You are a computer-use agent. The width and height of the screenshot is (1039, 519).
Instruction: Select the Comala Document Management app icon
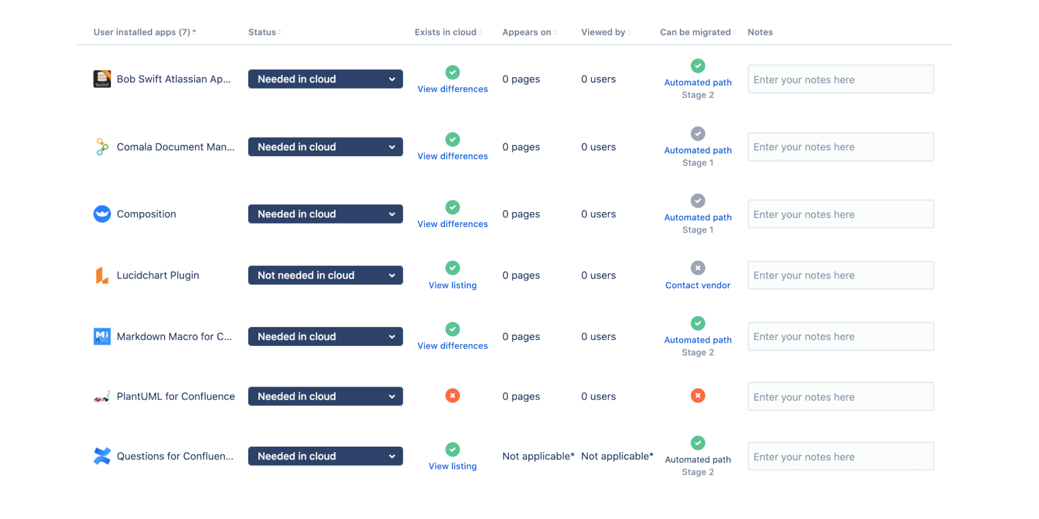coord(101,147)
